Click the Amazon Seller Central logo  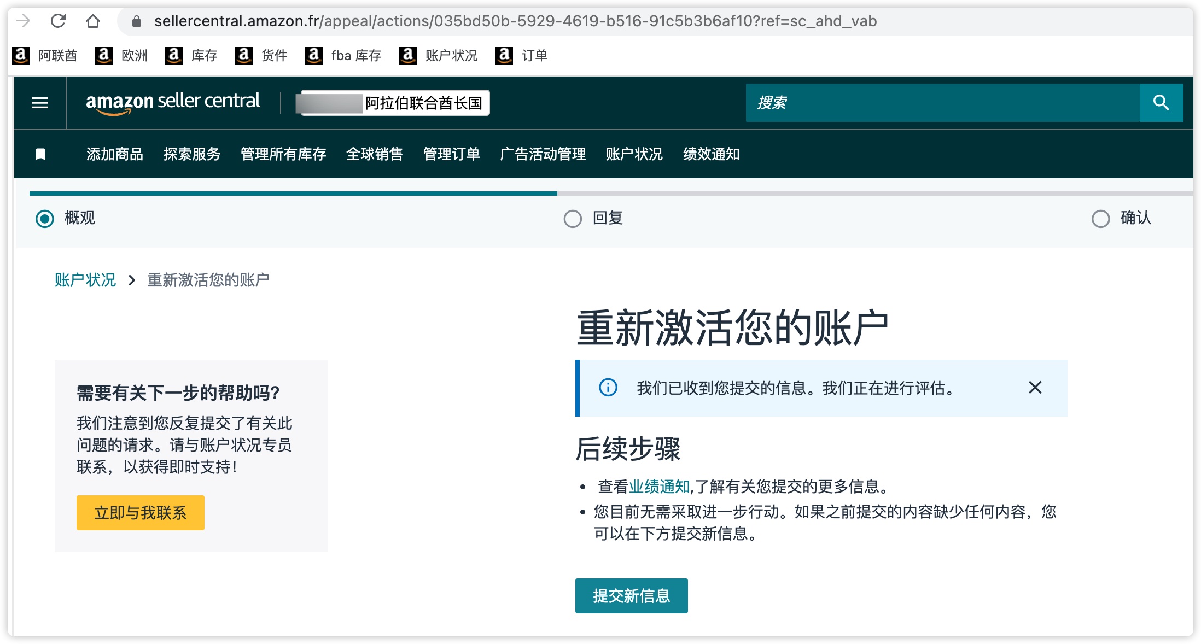point(173,102)
